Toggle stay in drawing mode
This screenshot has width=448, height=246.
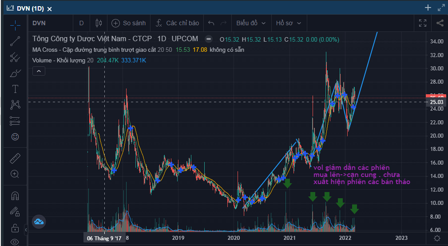tap(15, 211)
